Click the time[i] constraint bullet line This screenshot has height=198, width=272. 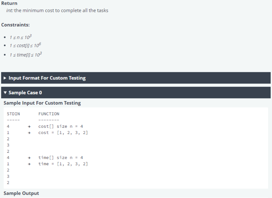coord(26,55)
